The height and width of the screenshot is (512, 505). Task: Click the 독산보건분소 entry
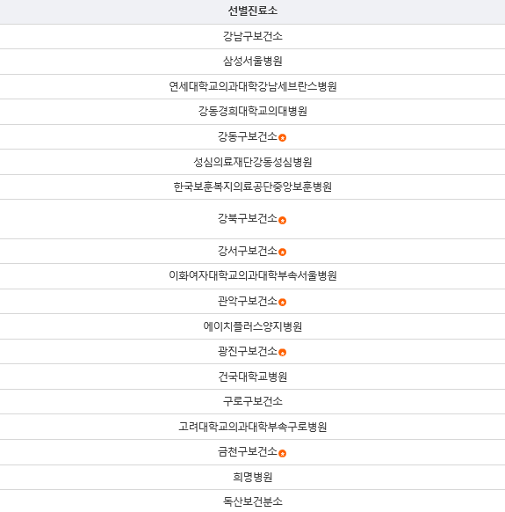click(x=252, y=501)
